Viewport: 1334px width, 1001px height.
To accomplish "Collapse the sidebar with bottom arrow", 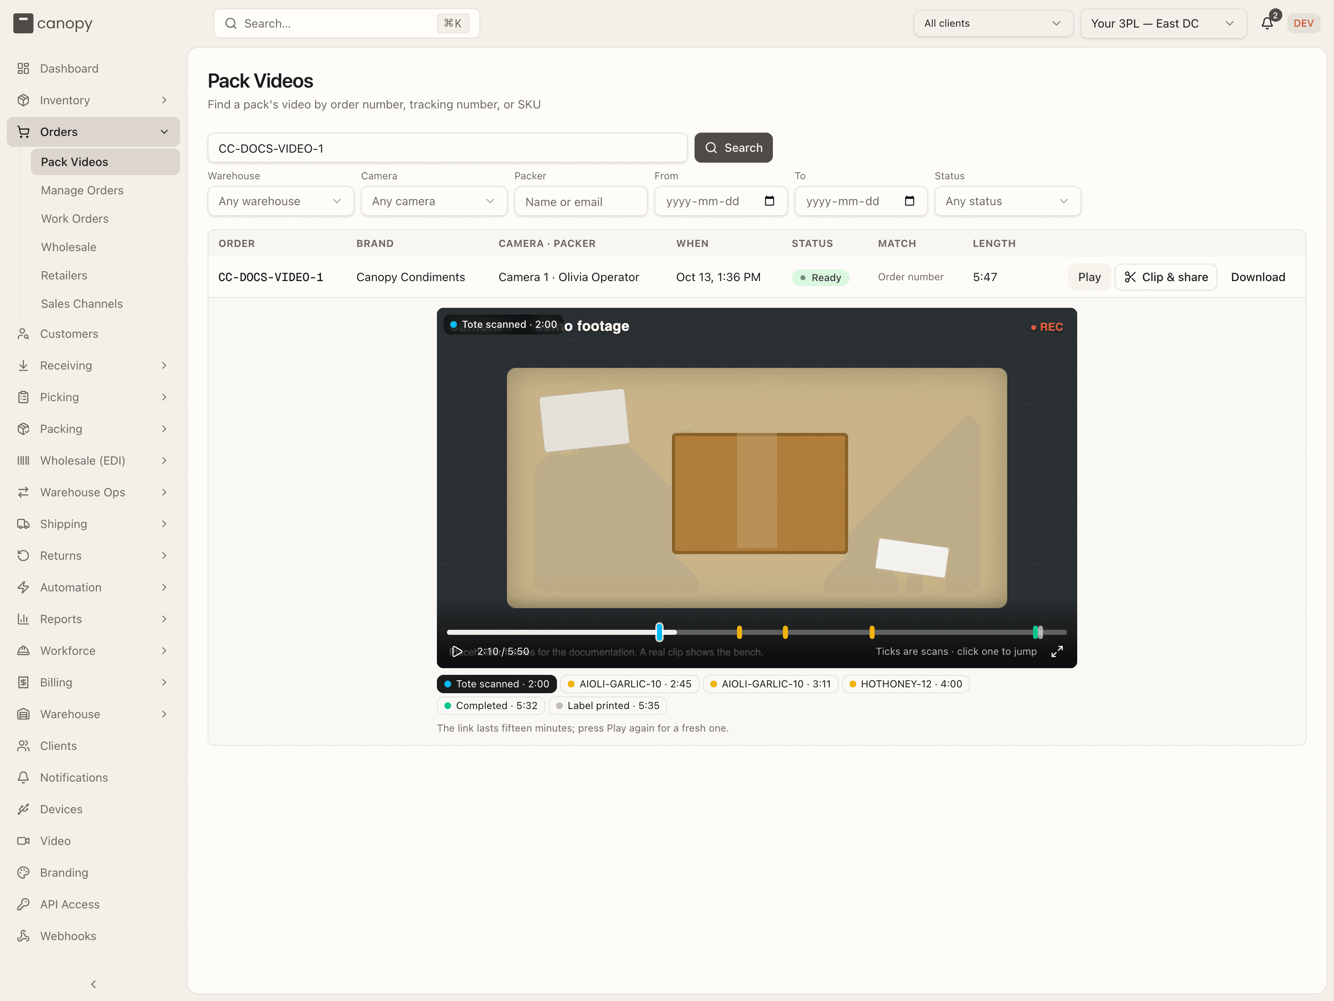I will point(93,984).
